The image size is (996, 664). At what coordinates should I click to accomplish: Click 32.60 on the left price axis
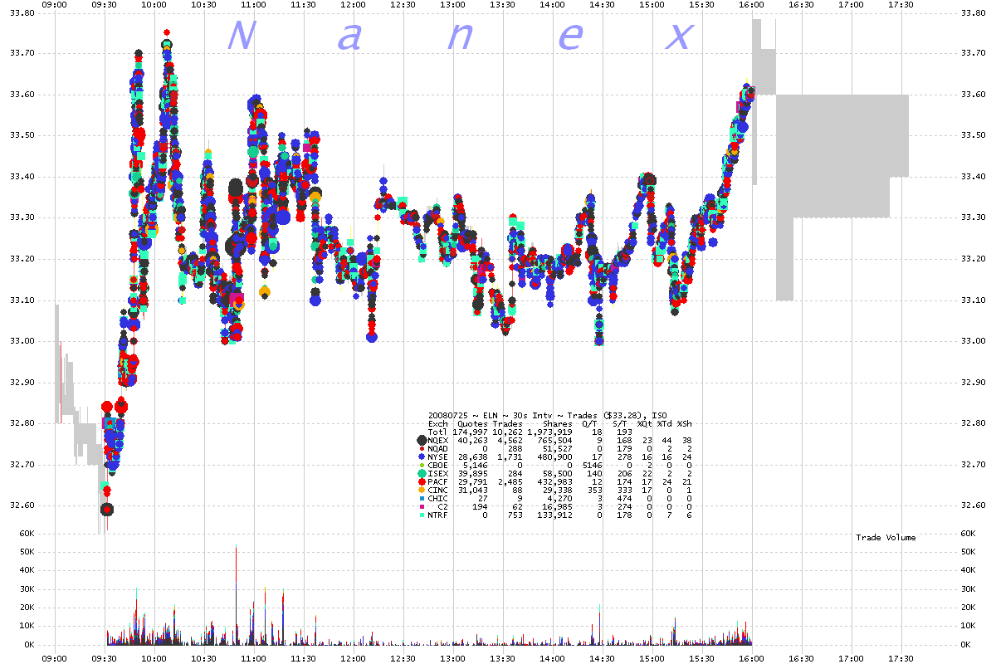point(22,505)
